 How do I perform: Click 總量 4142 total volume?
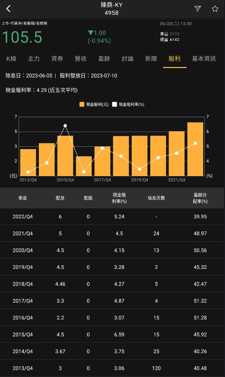(x=169, y=40)
